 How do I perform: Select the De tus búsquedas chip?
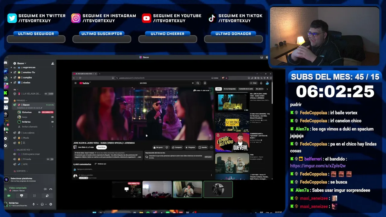tap(230, 89)
